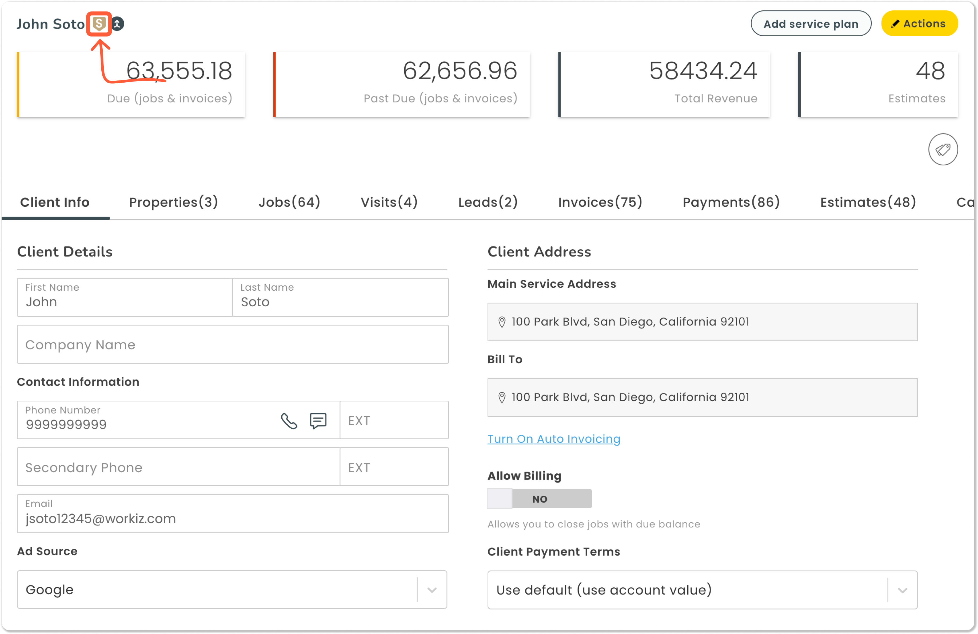Screen dimensions: 978x634
Task: Open the Due (jobs & invoices) card
Action: point(131,85)
